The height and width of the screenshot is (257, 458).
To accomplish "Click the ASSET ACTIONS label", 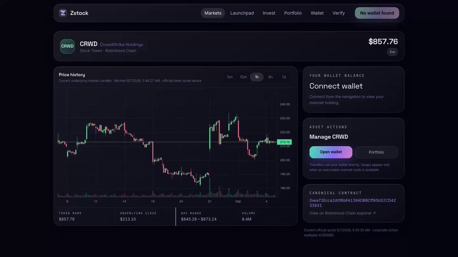I will pyautogui.click(x=328, y=127).
